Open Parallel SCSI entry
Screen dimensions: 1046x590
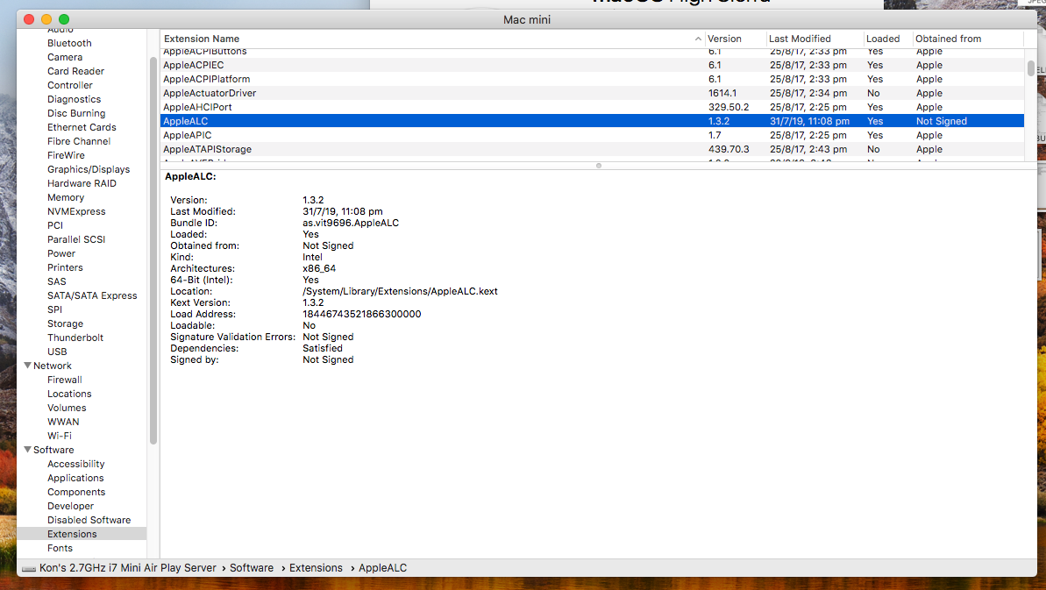coord(76,238)
